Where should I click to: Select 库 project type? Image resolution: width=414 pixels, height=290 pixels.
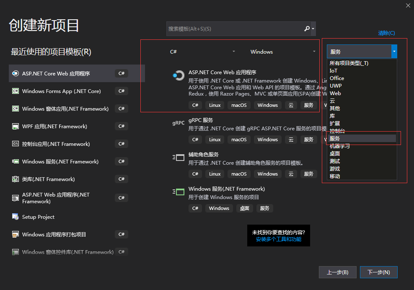[x=362, y=116]
